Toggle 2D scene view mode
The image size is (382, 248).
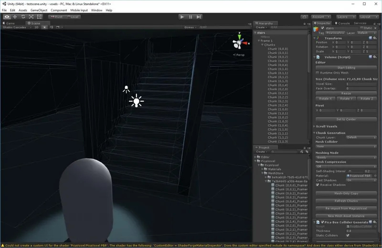coord(36,28)
